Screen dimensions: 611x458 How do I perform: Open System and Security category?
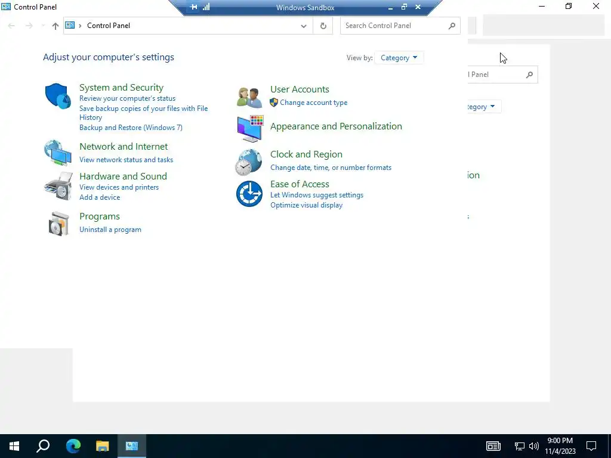122,88
